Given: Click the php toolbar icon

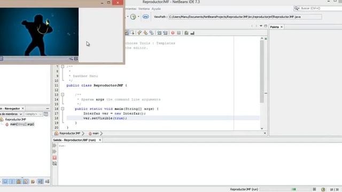Looking at the screenshot, I should click(x=145, y=17).
